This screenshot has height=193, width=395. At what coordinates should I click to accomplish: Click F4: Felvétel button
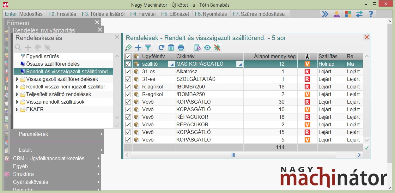[x=143, y=14]
